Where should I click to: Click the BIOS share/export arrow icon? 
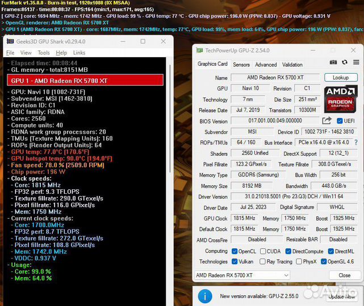(x=327, y=121)
